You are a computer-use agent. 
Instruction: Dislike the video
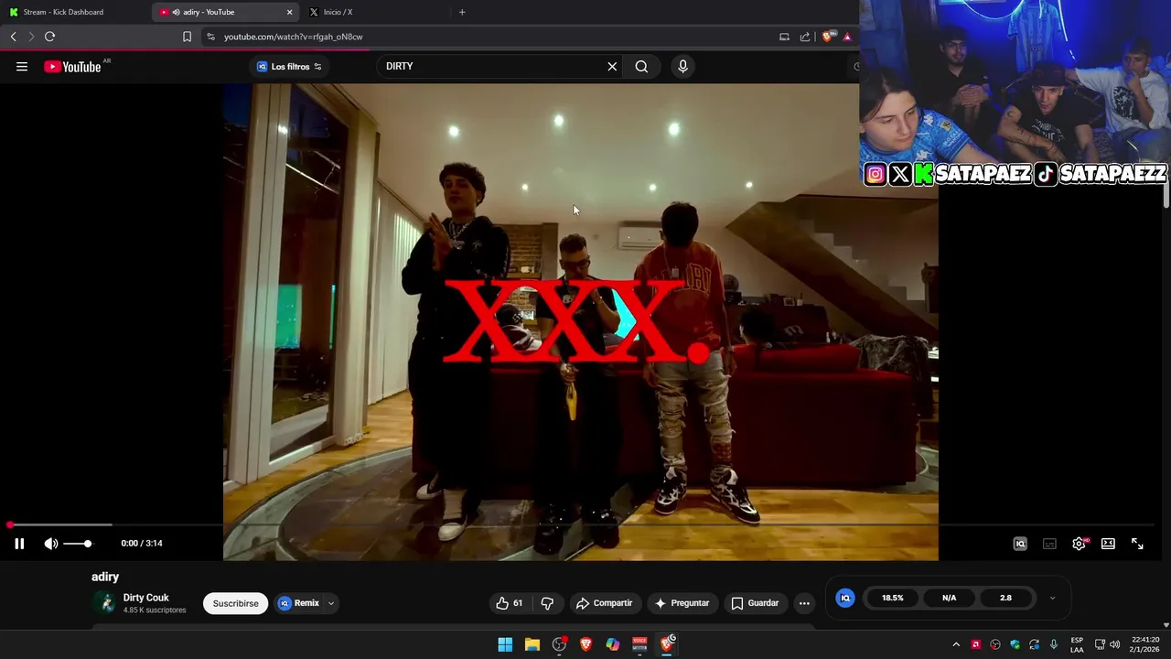547,603
